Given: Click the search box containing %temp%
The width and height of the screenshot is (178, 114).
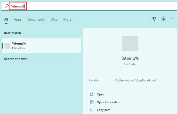Looking at the screenshot, I should pyautogui.click(x=89, y=6).
